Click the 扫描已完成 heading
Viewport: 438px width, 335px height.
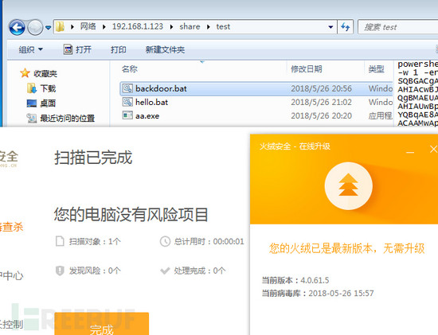click(x=93, y=158)
